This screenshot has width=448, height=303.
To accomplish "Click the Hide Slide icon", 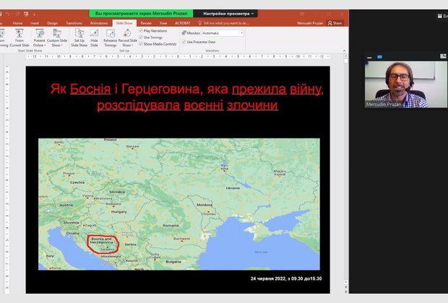I will coord(93,35).
